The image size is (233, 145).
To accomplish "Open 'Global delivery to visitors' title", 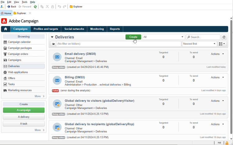I will click(x=99, y=101).
